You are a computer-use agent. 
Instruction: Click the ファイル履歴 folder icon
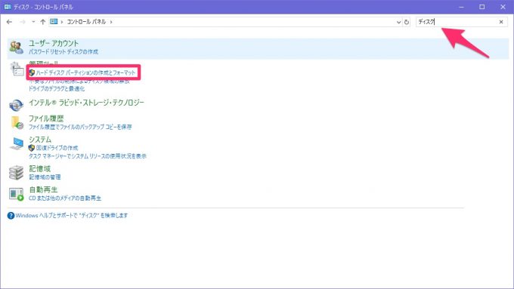(x=17, y=123)
